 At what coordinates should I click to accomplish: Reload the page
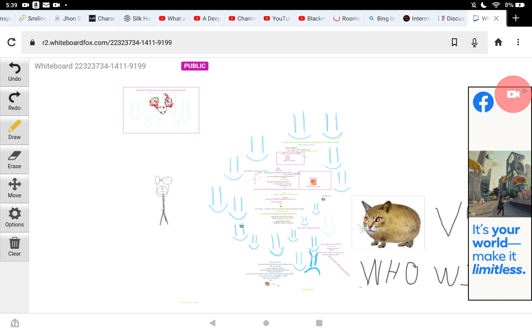coord(11,42)
